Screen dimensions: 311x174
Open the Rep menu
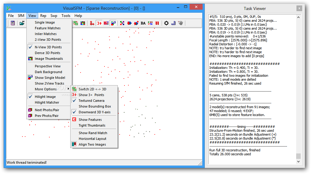coord(43,16)
